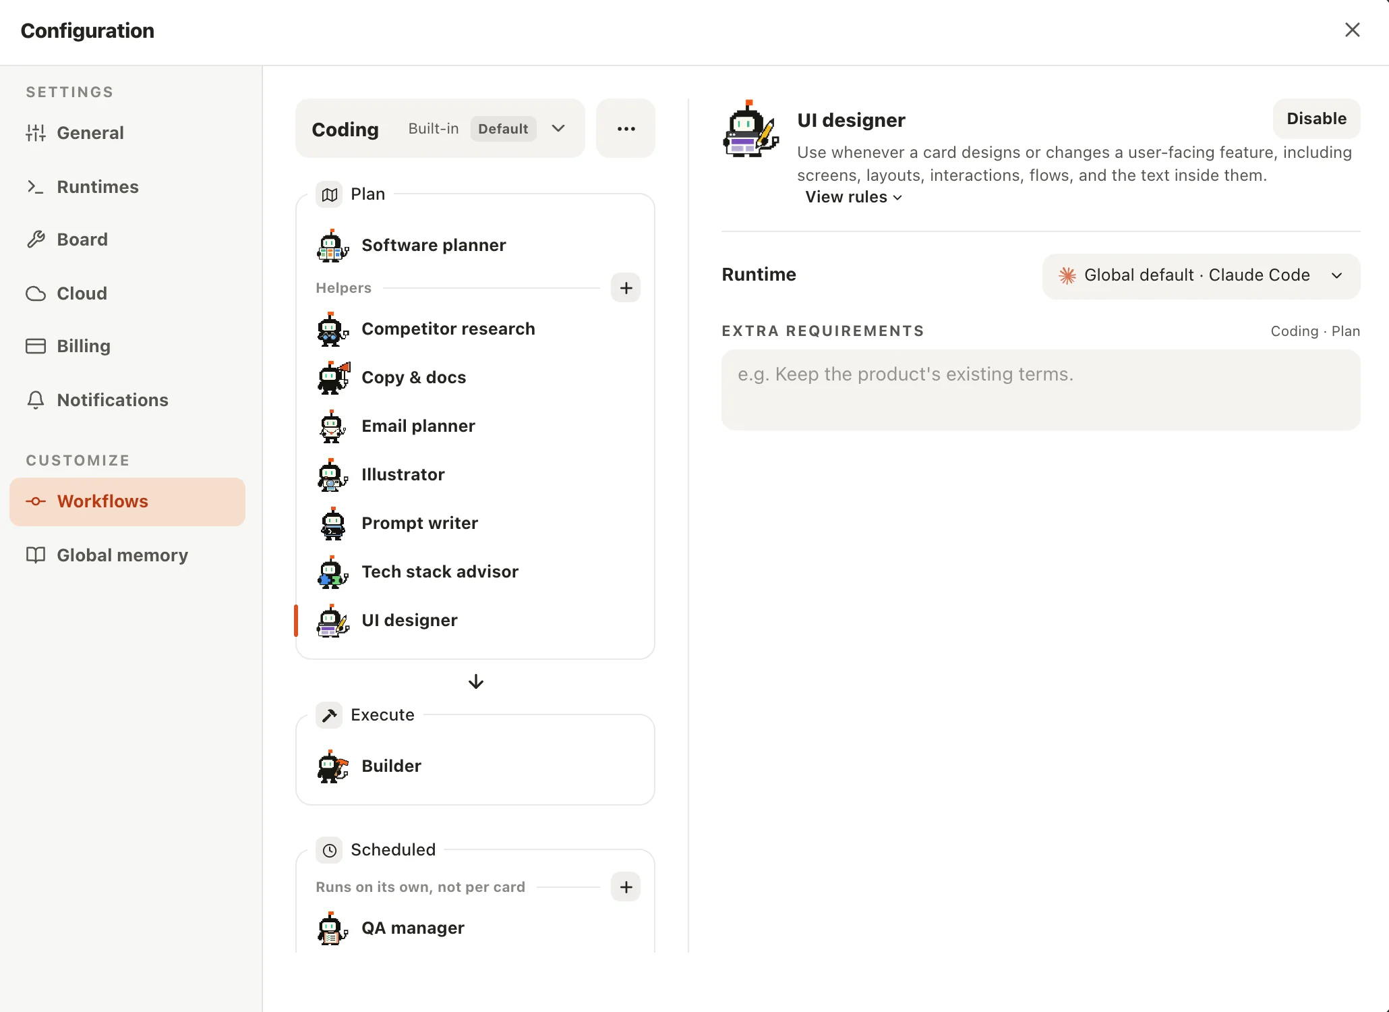
Task: Open Board settings
Action: pyautogui.click(x=127, y=240)
